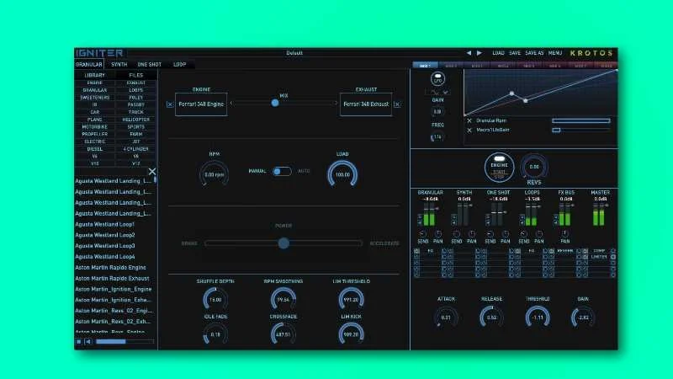Click the Idle Fade knob
The image size is (673, 379).
(215, 334)
